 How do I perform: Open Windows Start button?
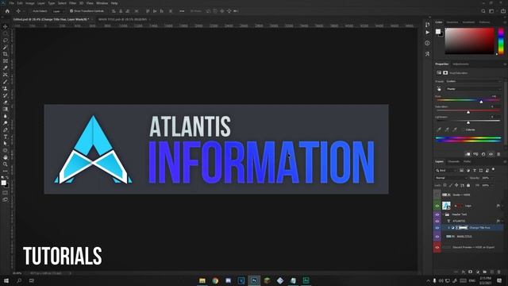pos(6,280)
